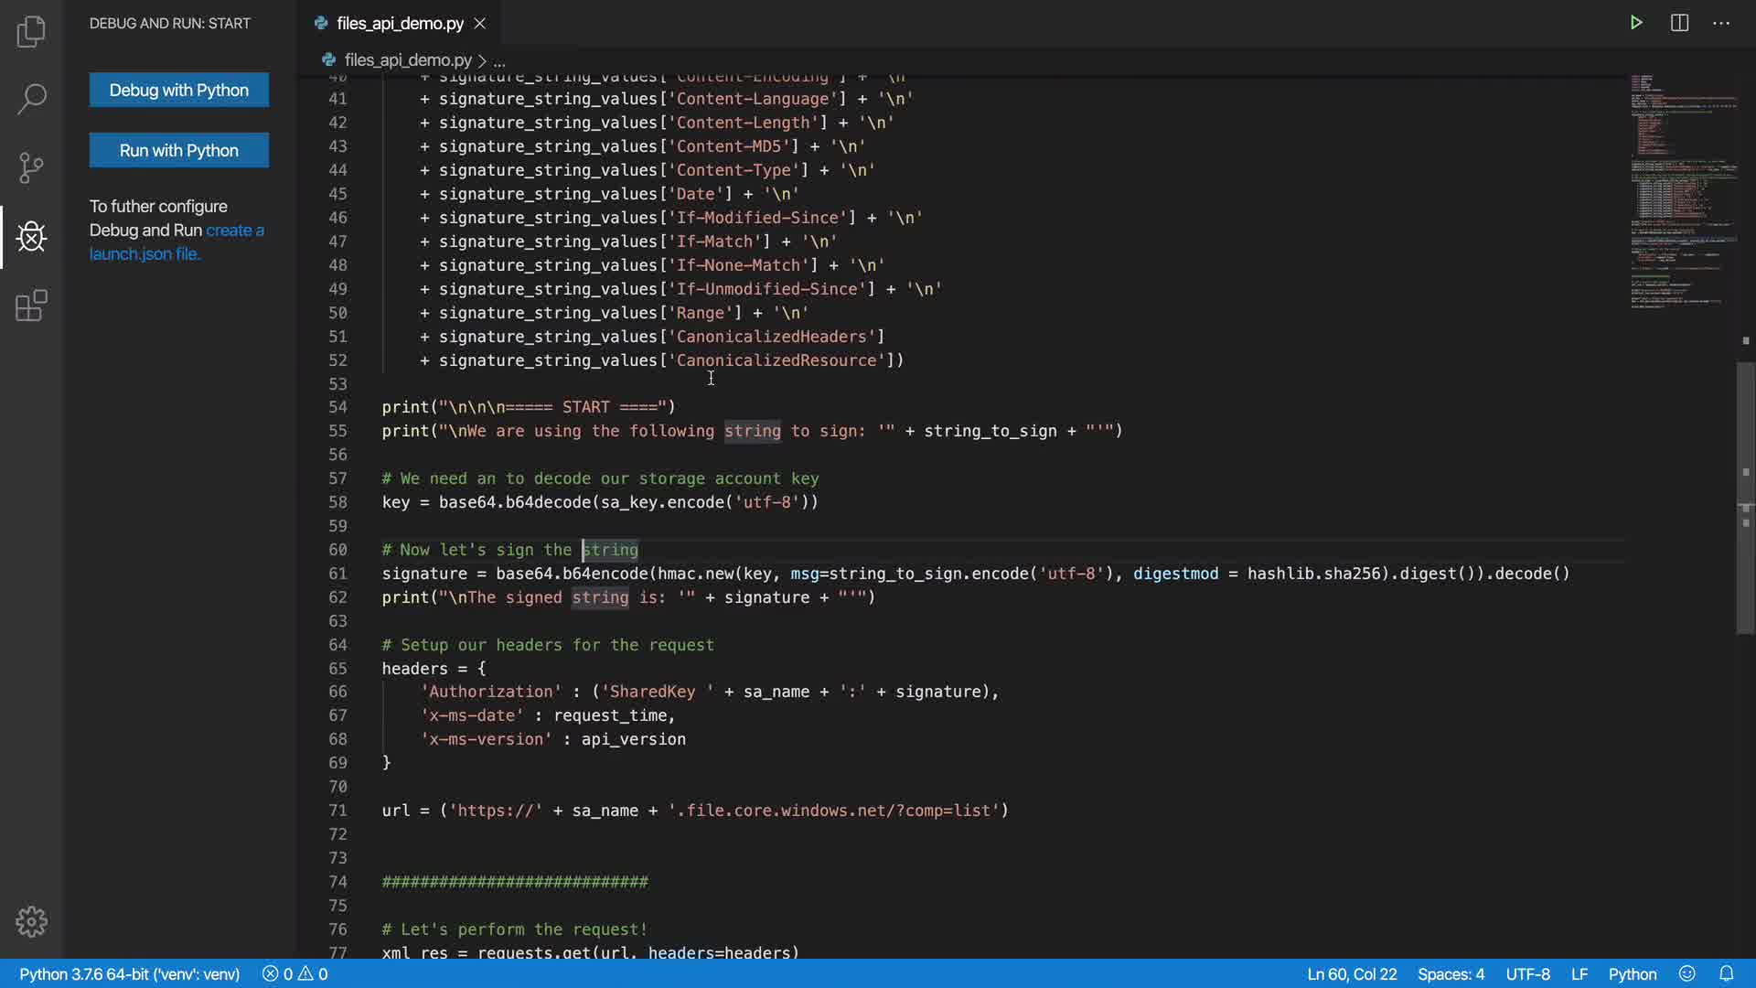Open the Manage gear icon
1756x988 pixels.
[31, 921]
